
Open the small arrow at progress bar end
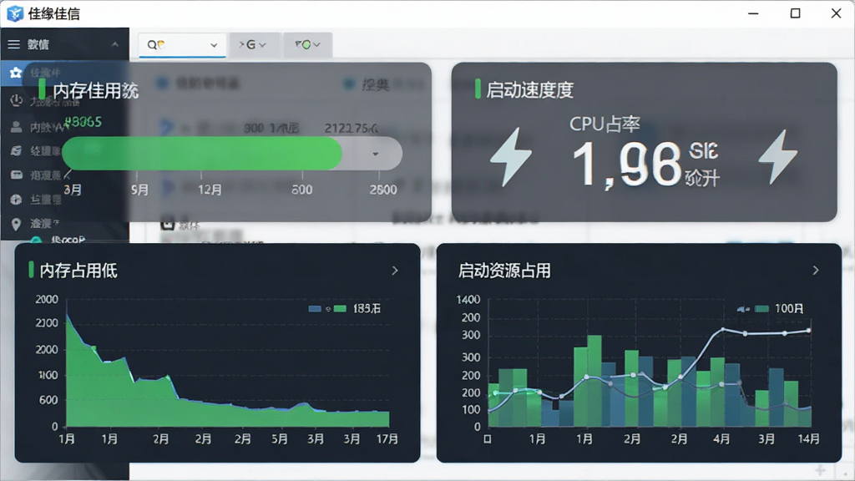tap(375, 154)
